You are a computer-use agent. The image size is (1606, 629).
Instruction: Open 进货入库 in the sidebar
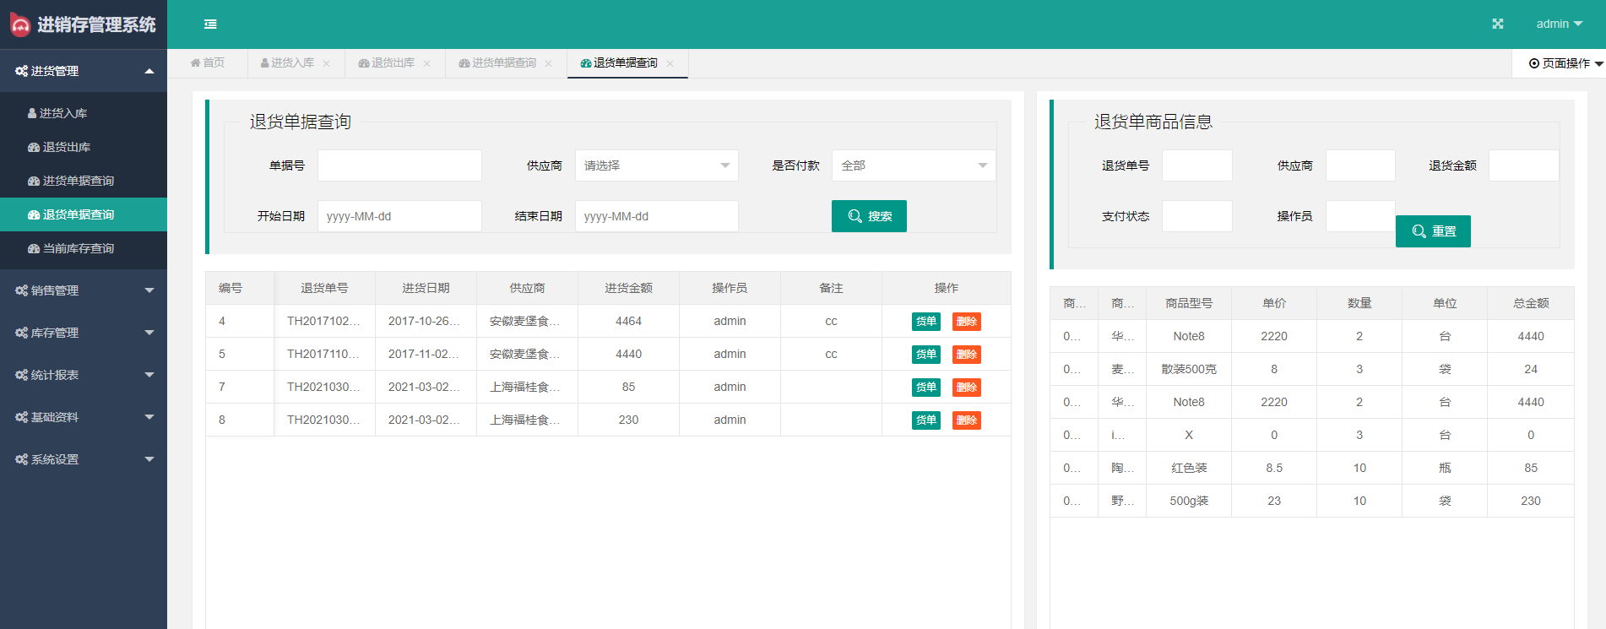coord(84,113)
